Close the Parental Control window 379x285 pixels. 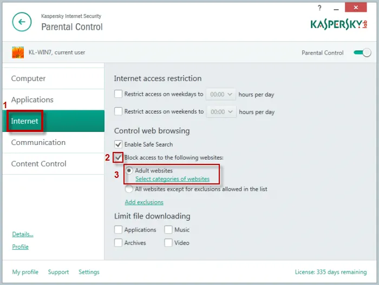[356, 8]
